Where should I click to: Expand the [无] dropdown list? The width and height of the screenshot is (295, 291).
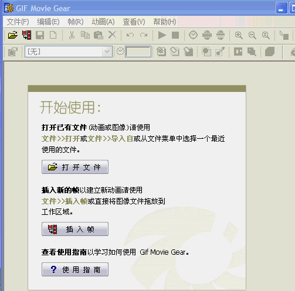pos(107,52)
